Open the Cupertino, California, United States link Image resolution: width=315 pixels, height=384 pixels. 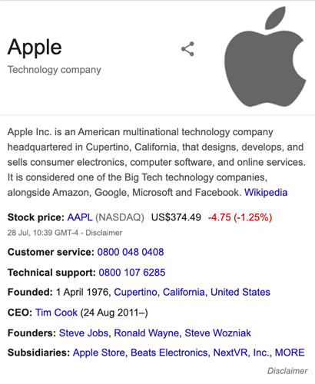[x=192, y=292]
